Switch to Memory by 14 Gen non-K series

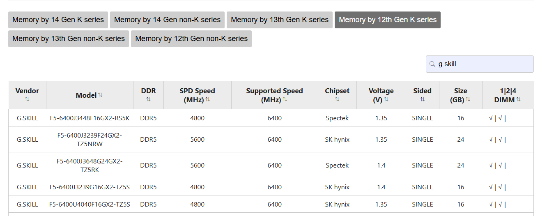pyautogui.click(x=167, y=20)
